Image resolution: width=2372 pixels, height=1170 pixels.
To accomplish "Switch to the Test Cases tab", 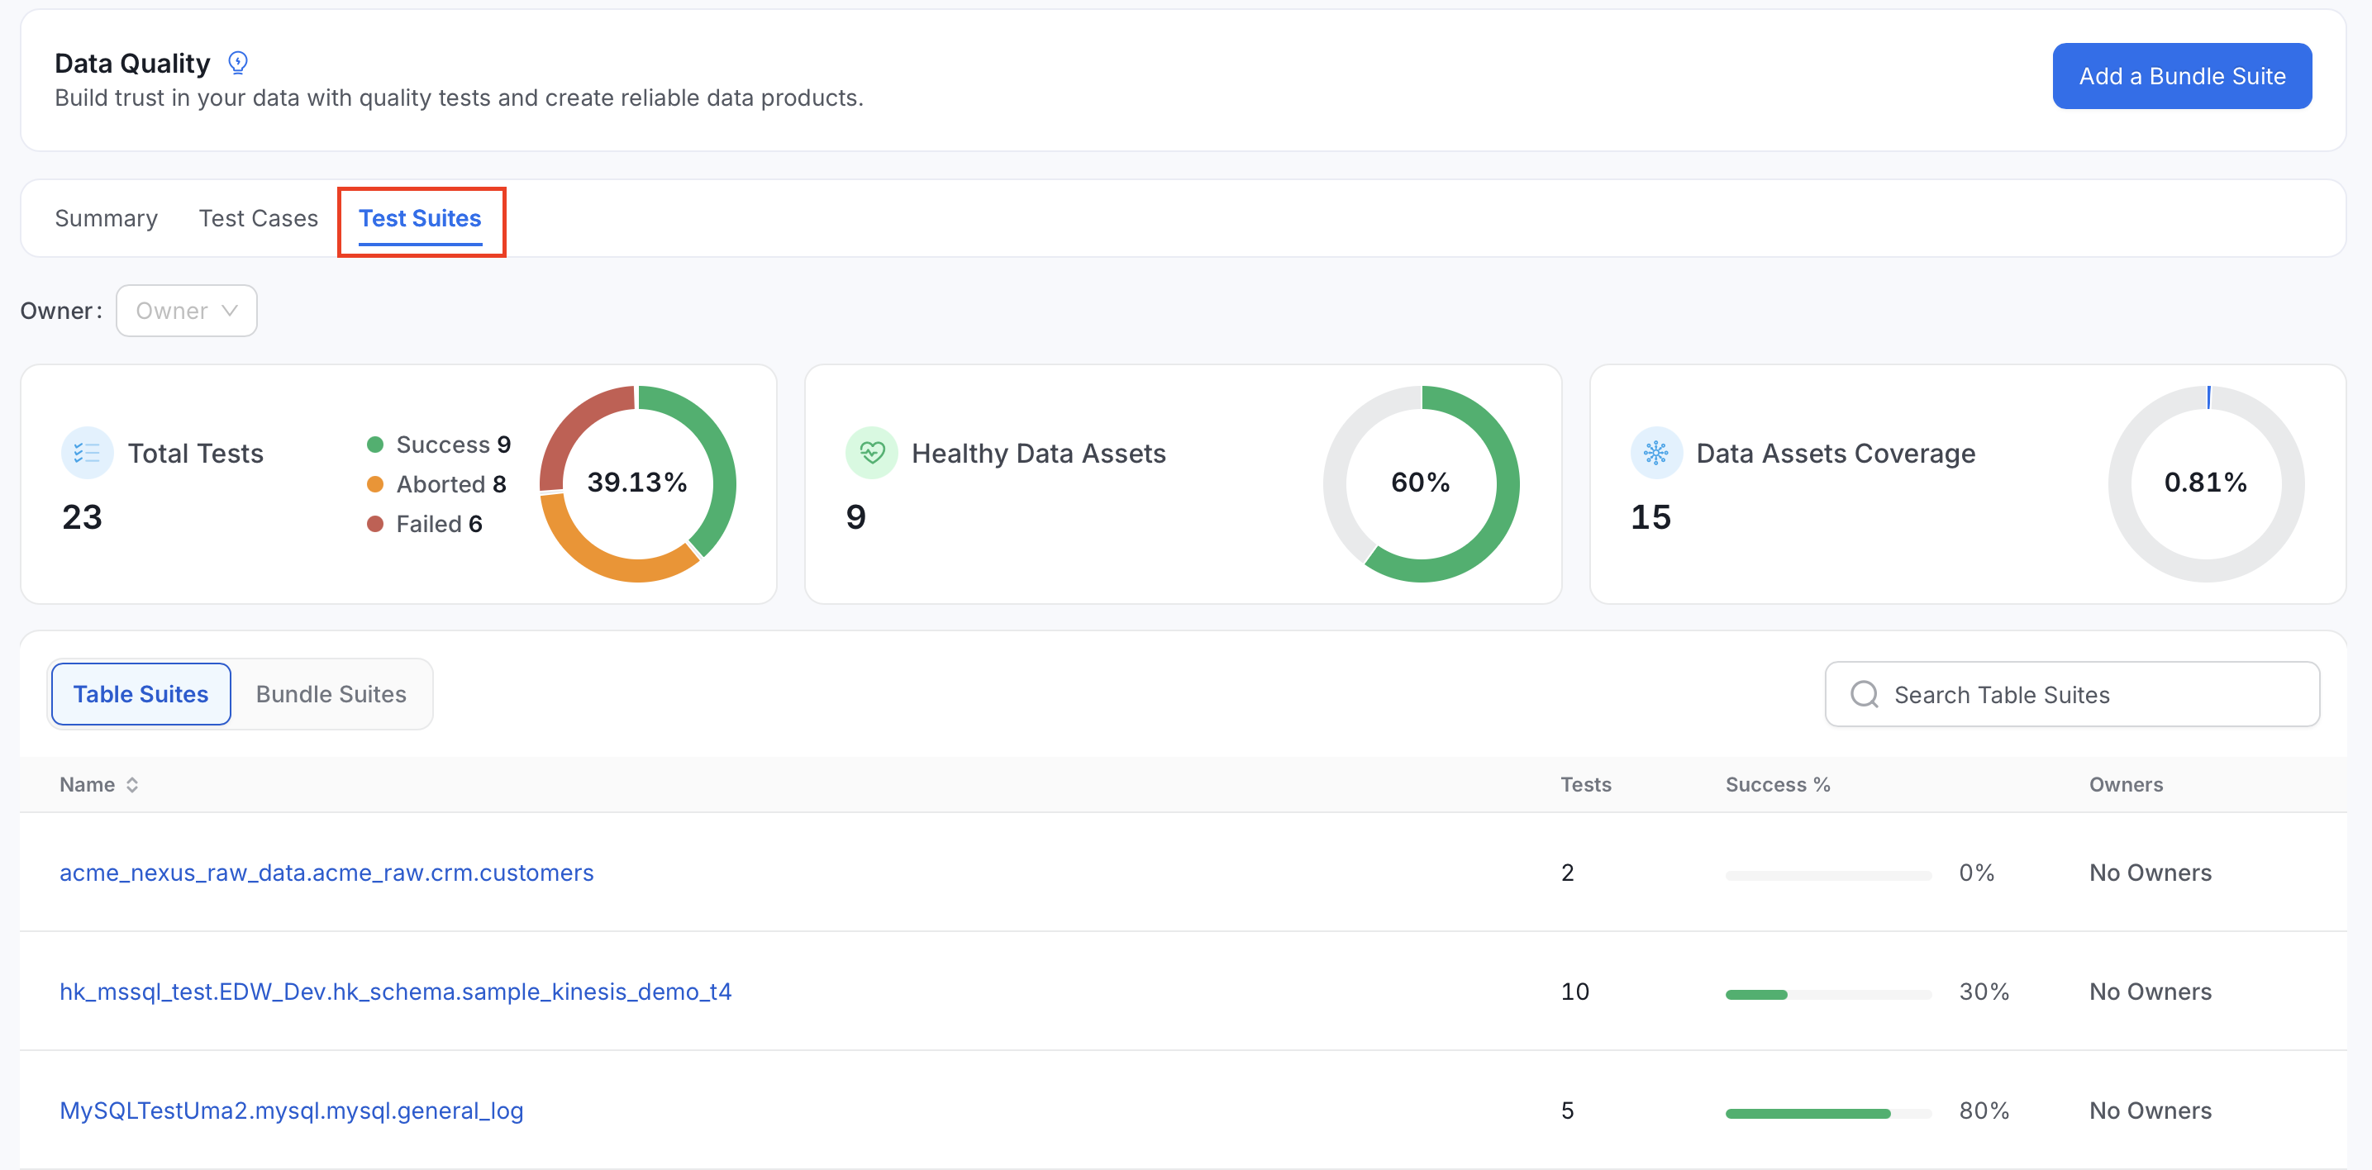I will click(x=258, y=219).
